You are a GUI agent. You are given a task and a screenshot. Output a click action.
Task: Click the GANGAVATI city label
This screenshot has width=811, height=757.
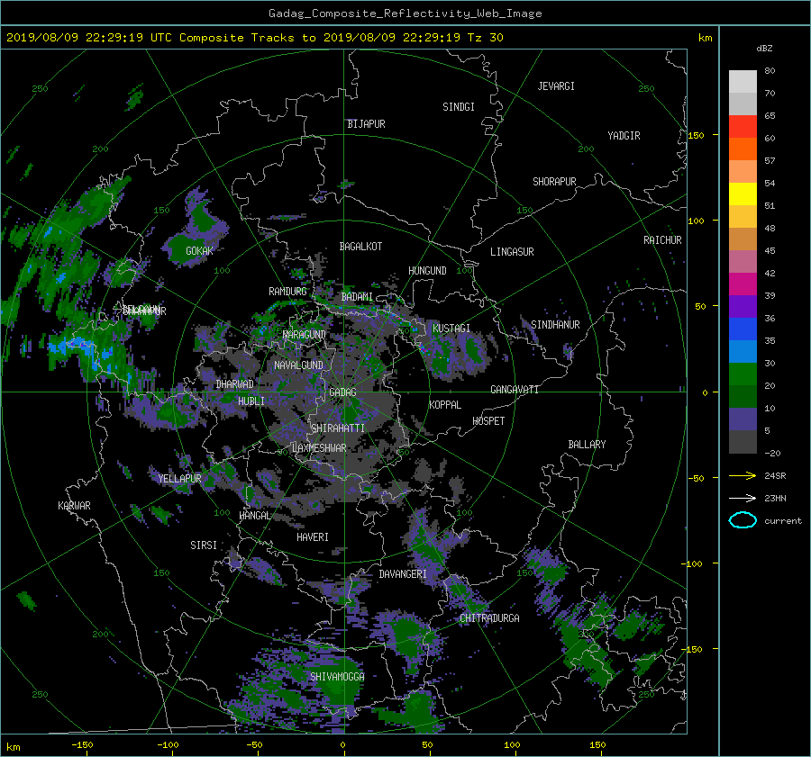click(515, 390)
